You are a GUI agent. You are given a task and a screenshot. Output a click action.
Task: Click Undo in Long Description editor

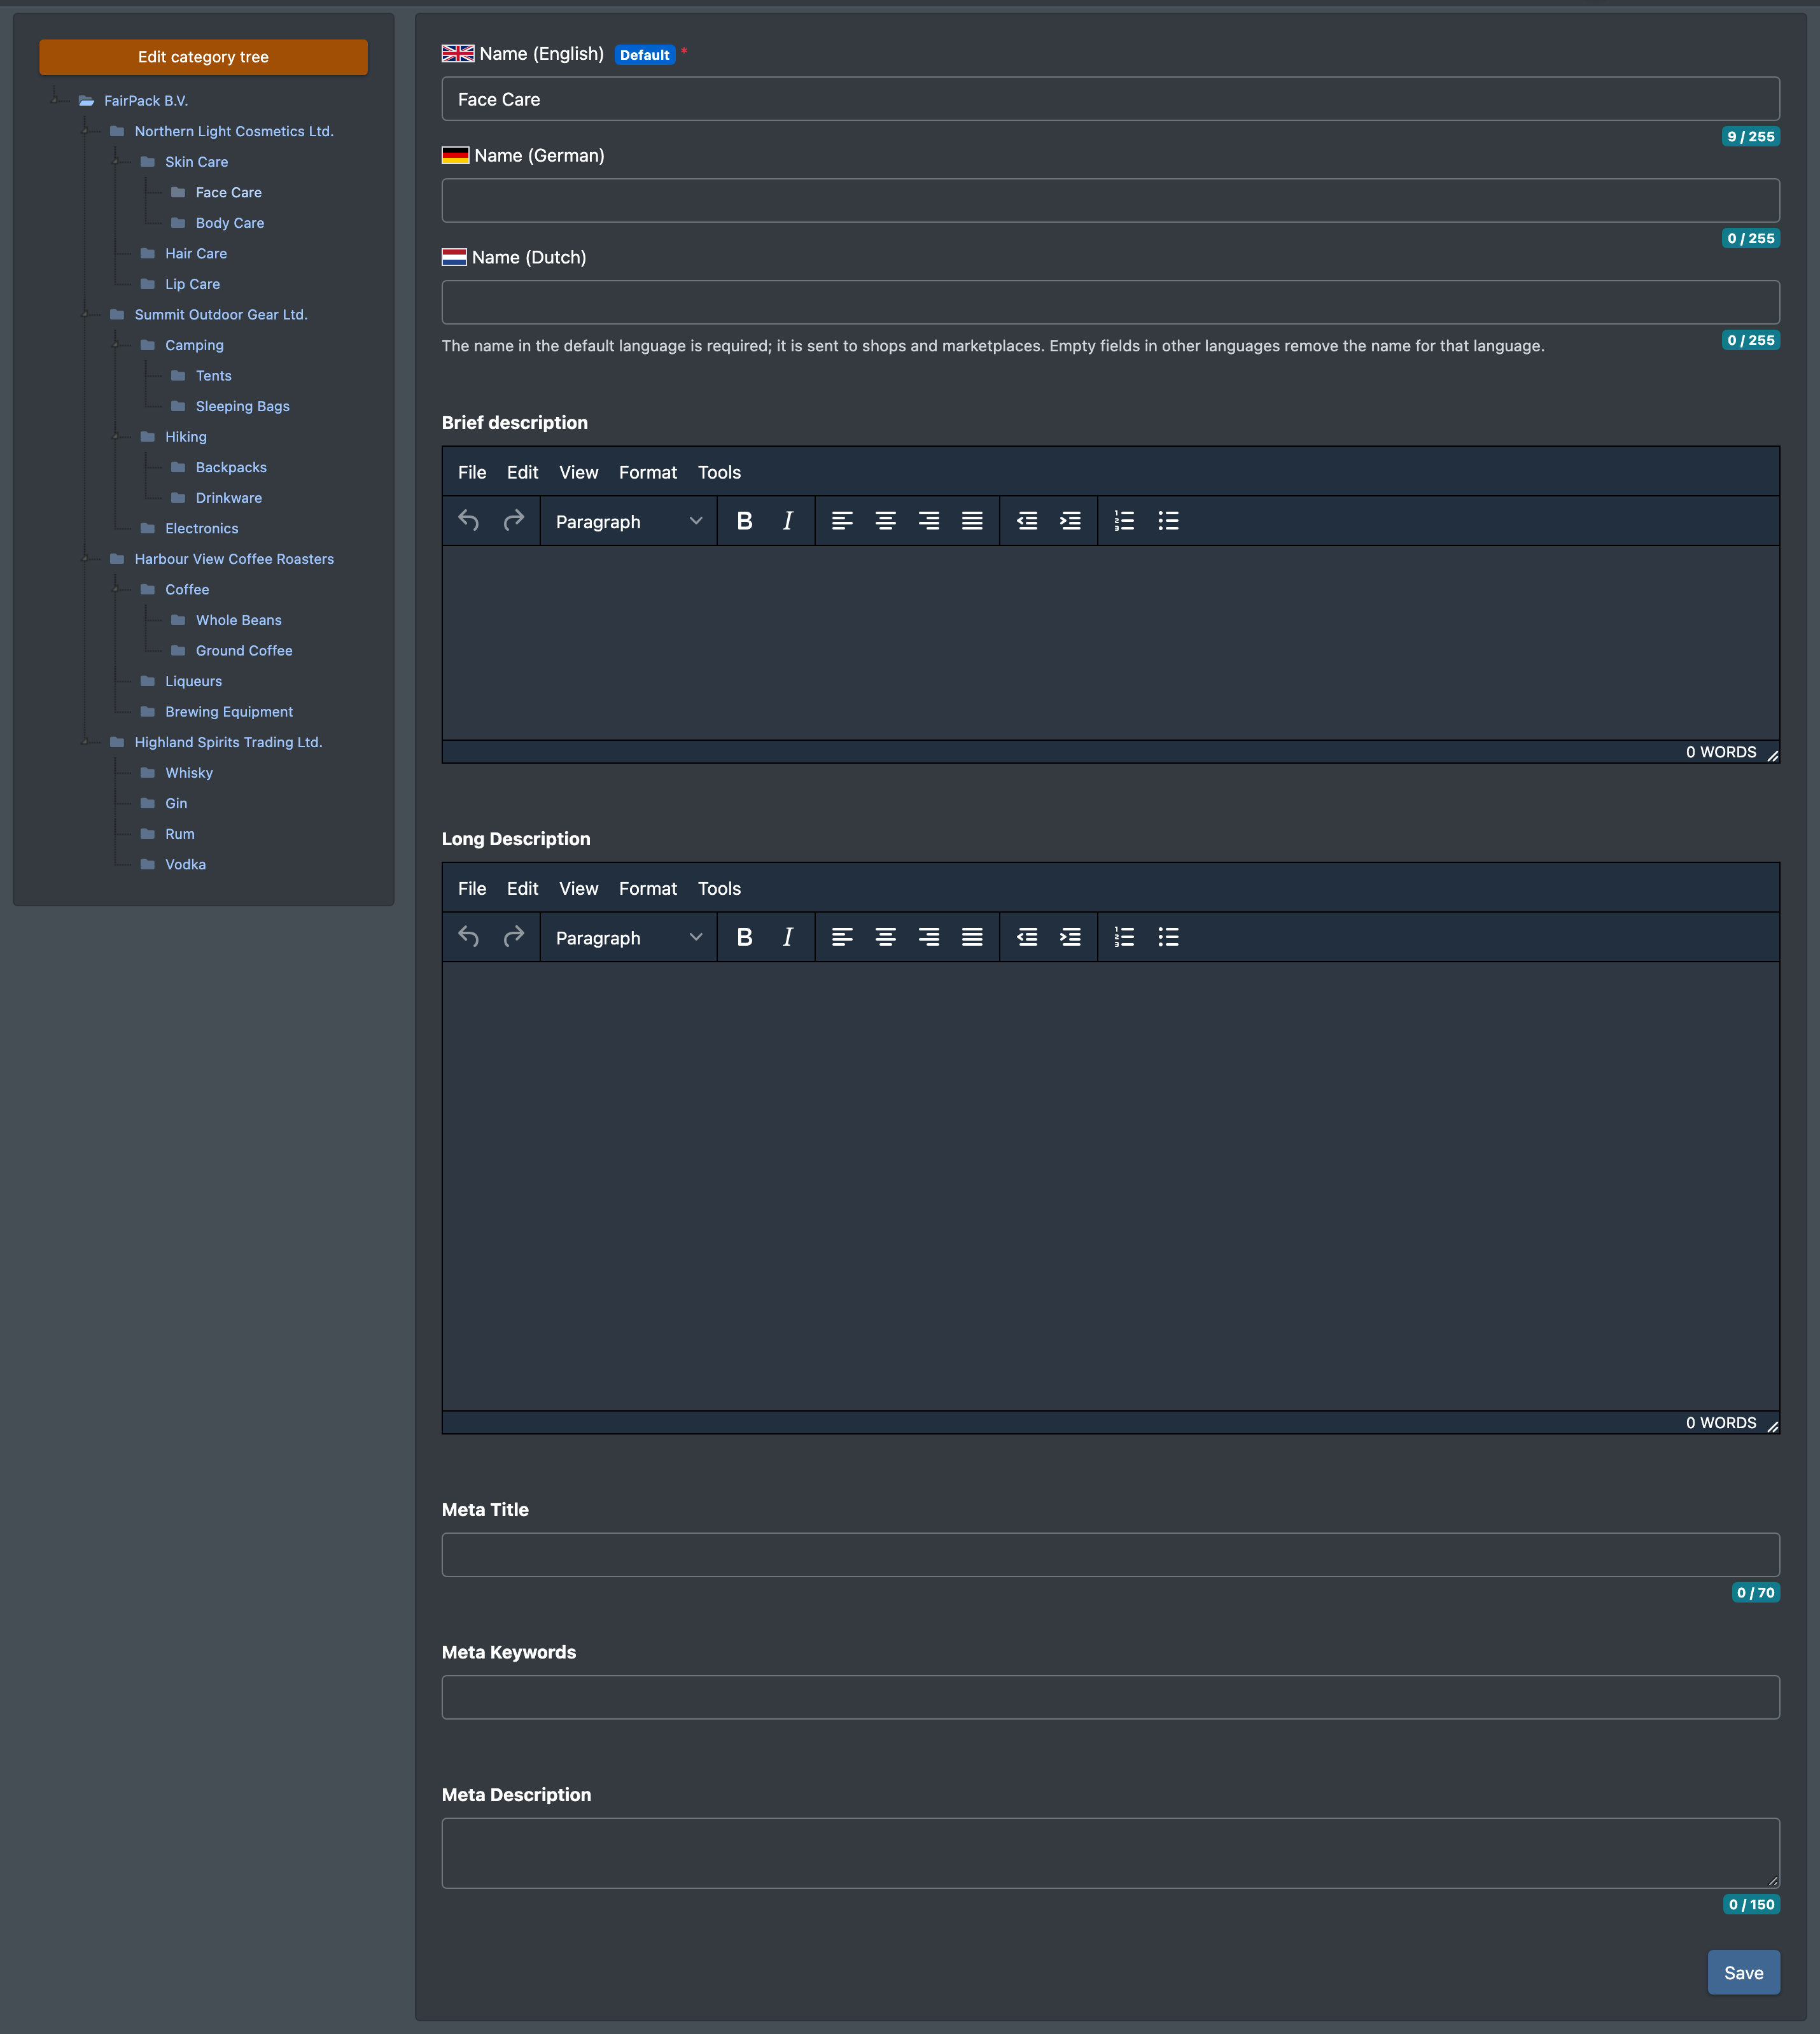(469, 937)
